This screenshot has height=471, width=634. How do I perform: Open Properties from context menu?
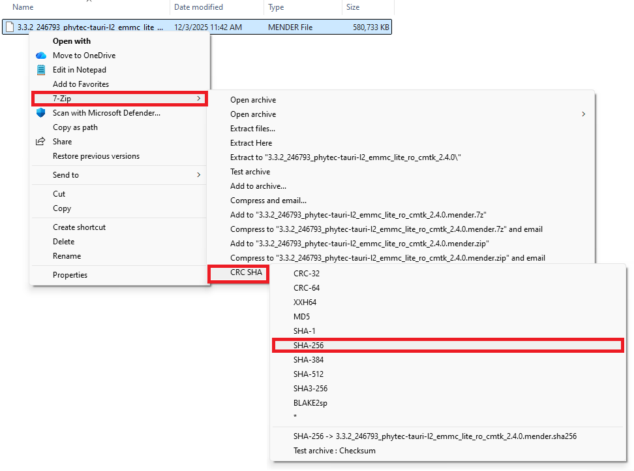point(70,275)
